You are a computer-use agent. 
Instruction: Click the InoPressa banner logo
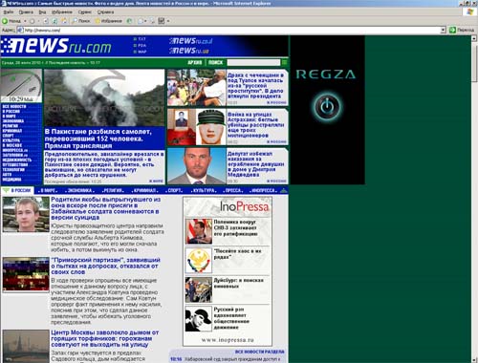(x=245, y=206)
